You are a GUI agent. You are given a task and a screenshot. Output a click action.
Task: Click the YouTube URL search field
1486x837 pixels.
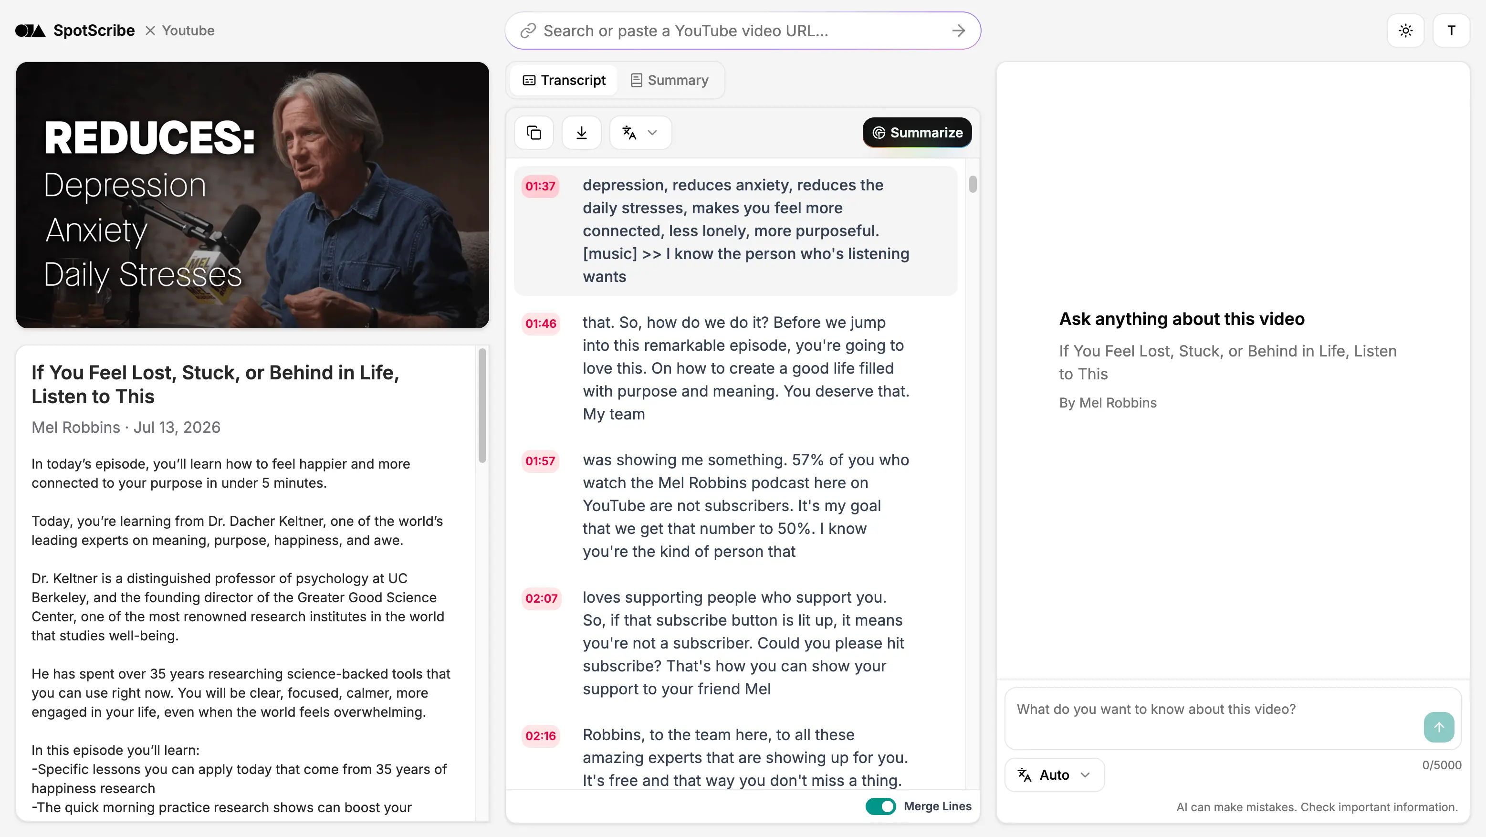coord(743,31)
